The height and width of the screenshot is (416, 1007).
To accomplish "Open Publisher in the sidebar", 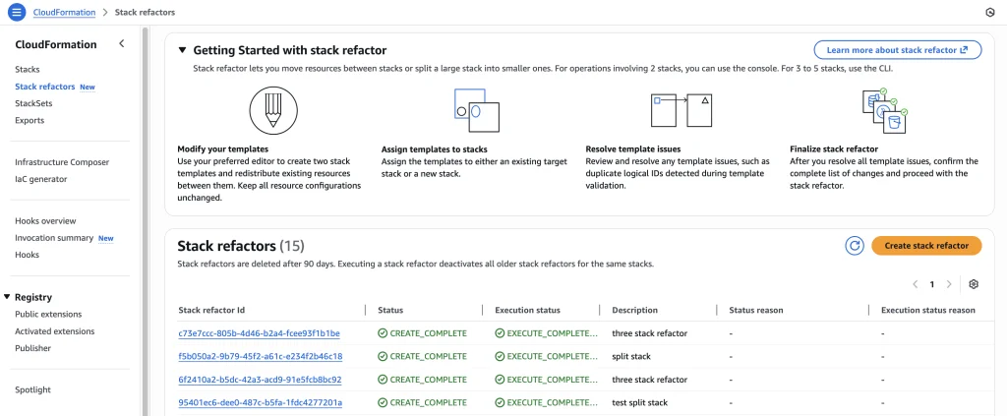I will (x=33, y=348).
